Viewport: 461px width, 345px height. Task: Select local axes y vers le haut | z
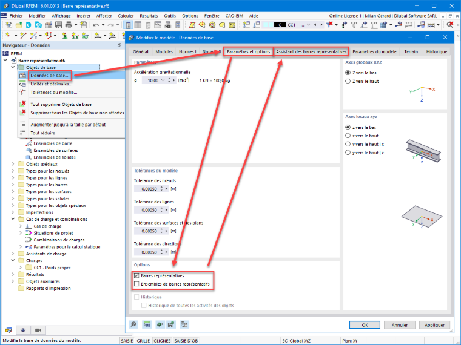coord(348,153)
